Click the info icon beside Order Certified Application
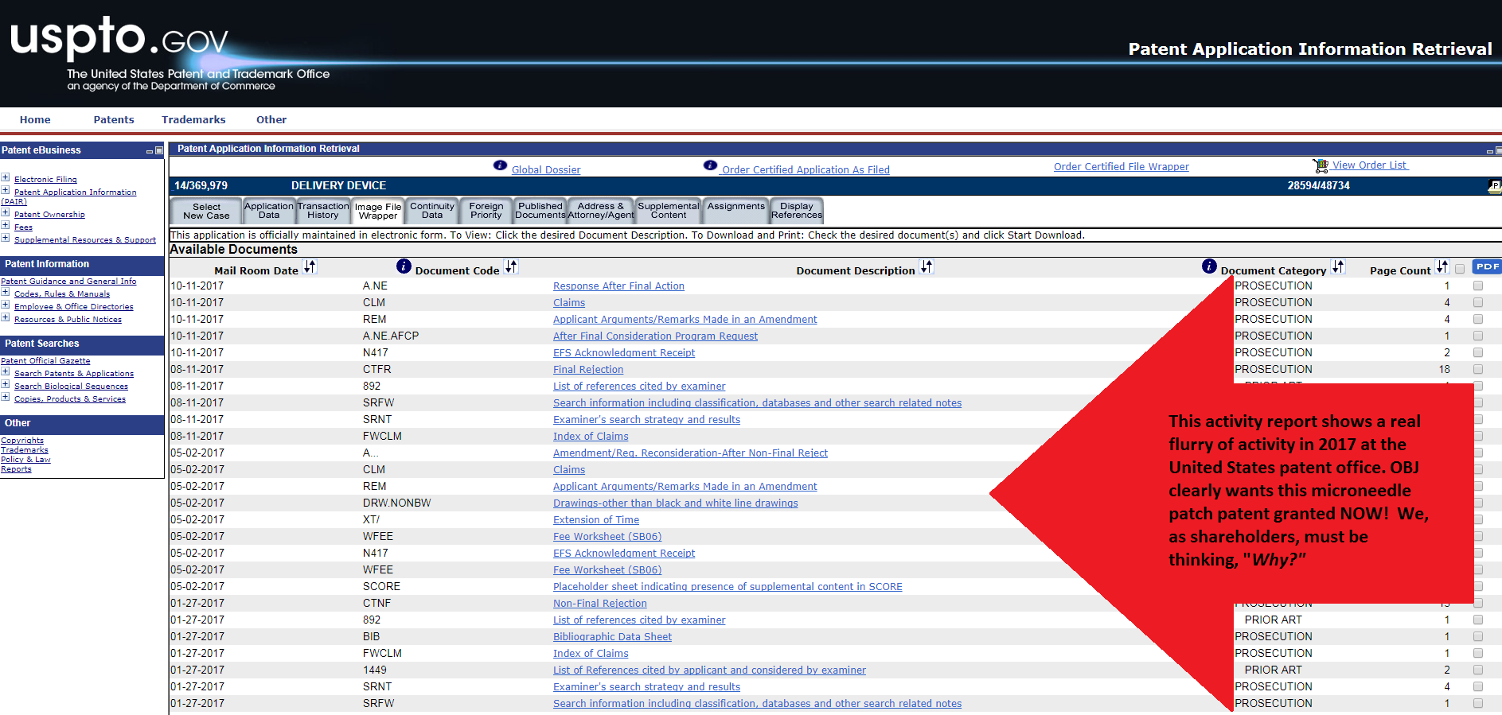 click(x=710, y=165)
